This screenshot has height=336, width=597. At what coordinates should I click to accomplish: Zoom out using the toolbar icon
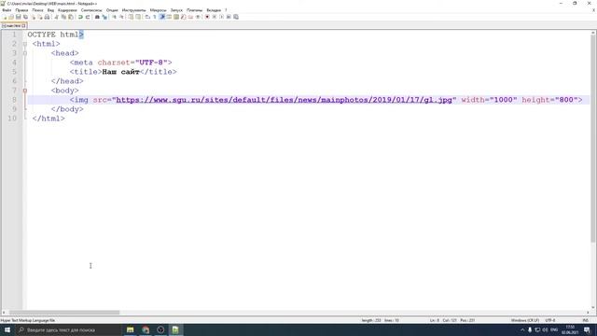coord(122,17)
